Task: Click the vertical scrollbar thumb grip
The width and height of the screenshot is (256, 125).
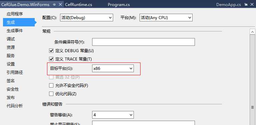Action: click(252, 107)
